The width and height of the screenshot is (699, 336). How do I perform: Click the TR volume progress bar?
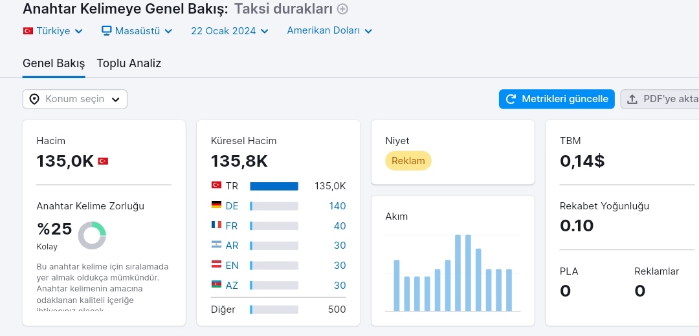click(274, 186)
